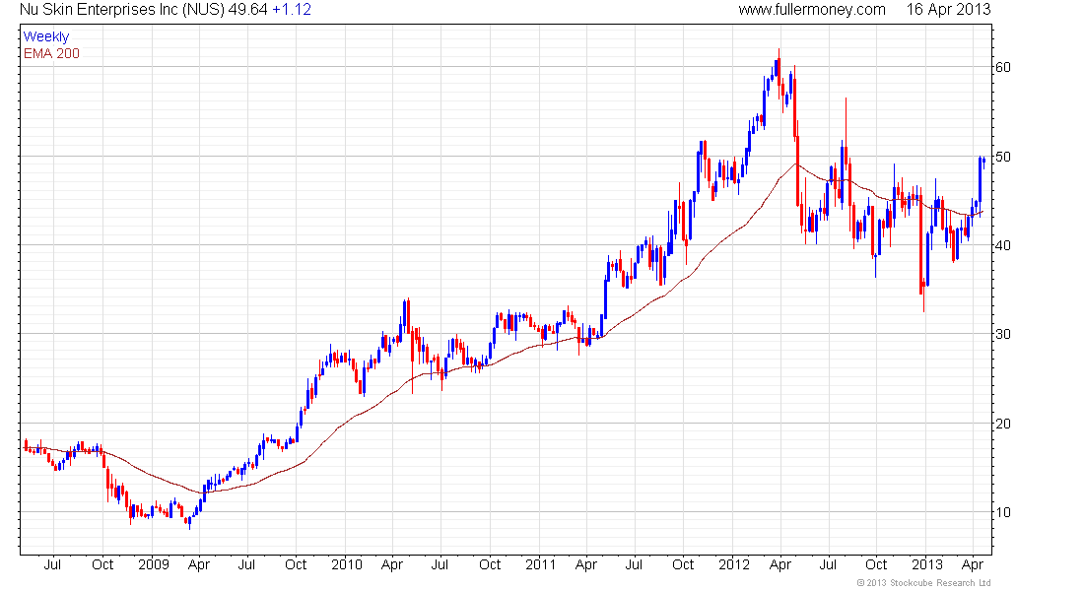1084x591 pixels.
Task: Click the Jul label right after 2011
Action: click(x=634, y=564)
